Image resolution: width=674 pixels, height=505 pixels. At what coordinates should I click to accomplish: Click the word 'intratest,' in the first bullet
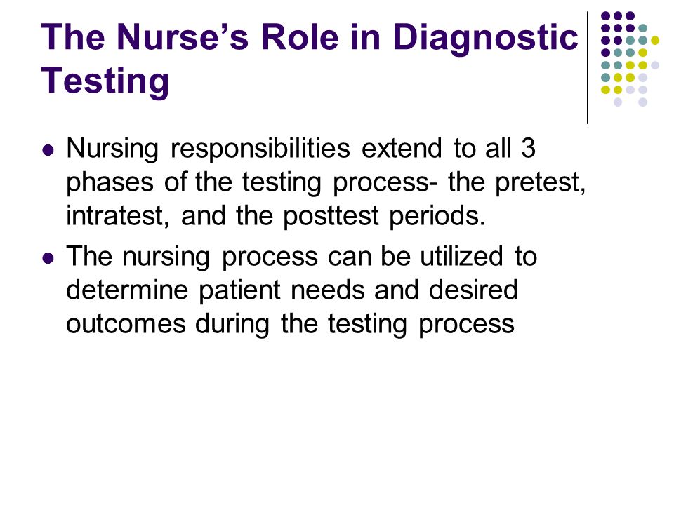[117, 215]
